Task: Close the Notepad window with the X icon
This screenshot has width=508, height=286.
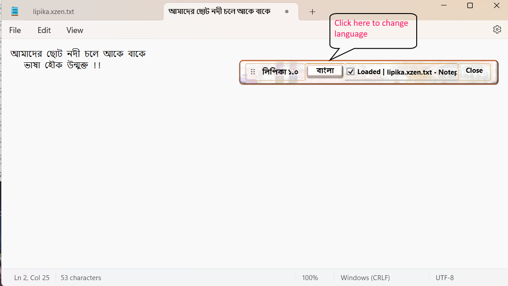Action: 496,5
